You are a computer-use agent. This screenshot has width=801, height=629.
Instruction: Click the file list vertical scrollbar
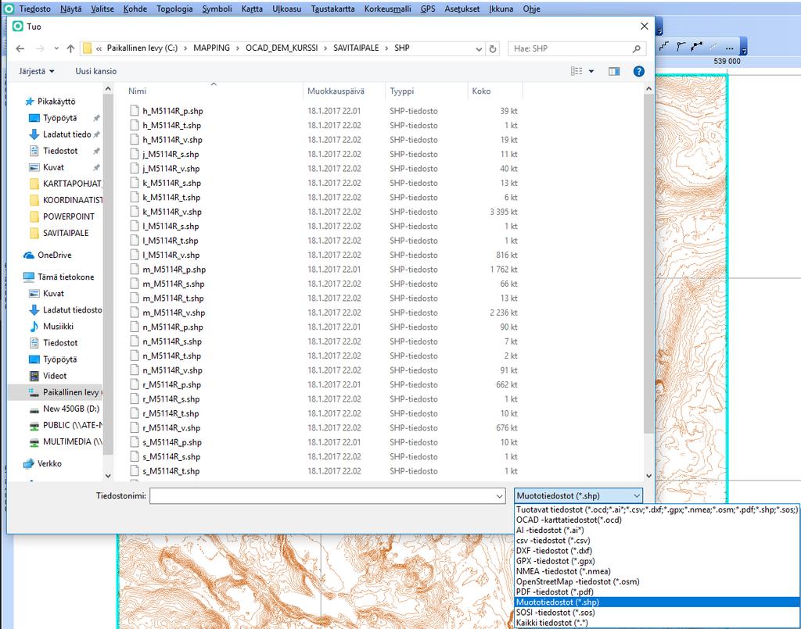[648, 263]
